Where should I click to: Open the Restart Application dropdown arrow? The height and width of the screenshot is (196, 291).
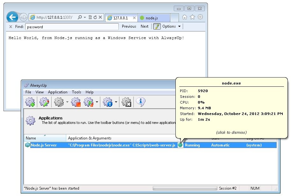pyautogui.click(x=97, y=102)
